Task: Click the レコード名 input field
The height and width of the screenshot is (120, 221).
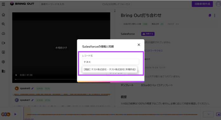Action: click(110, 62)
